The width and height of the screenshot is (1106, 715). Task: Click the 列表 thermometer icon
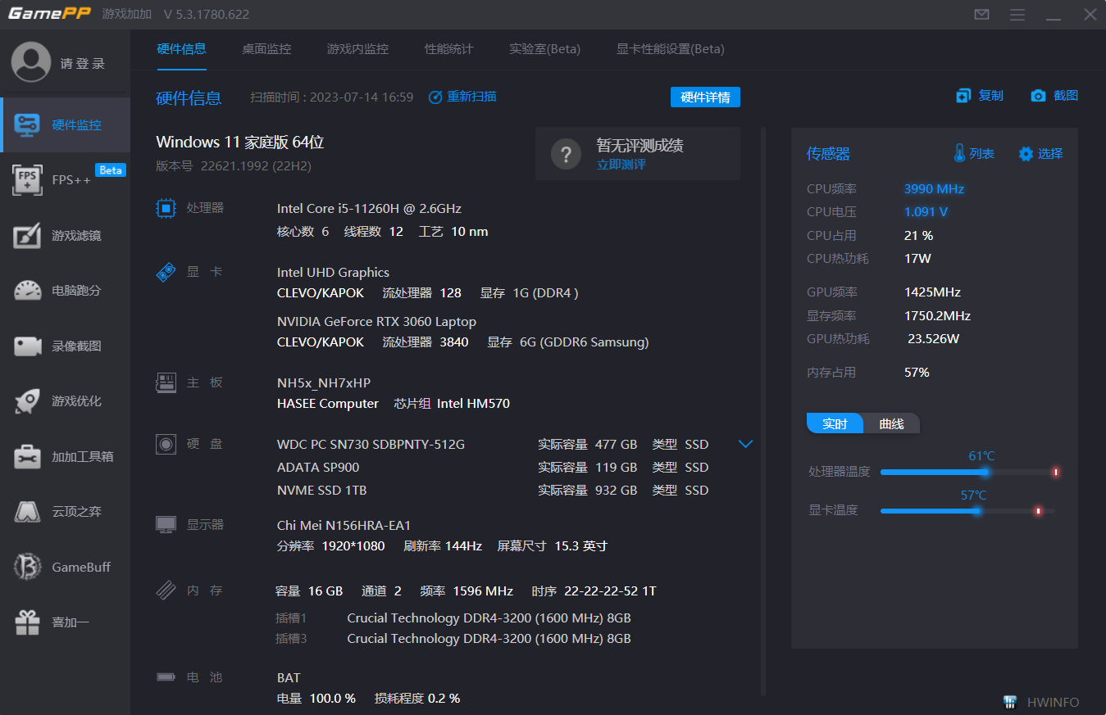click(x=959, y=153)
